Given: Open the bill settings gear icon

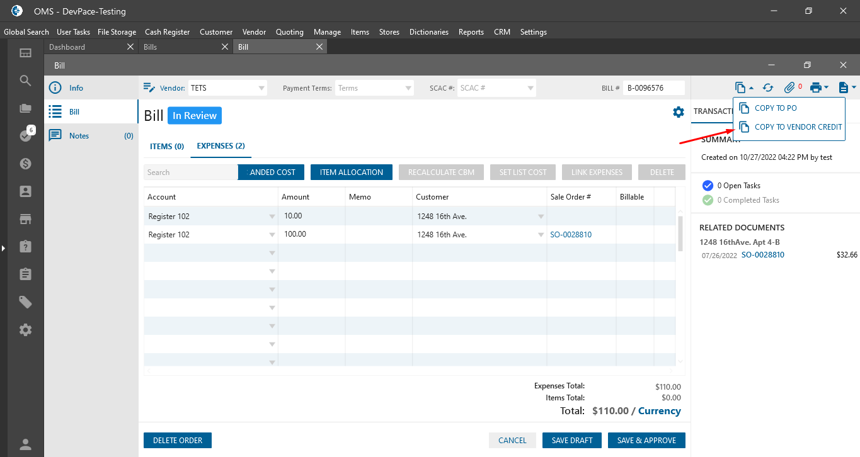Looking at the screenshot, I should (x=678, y=112).
